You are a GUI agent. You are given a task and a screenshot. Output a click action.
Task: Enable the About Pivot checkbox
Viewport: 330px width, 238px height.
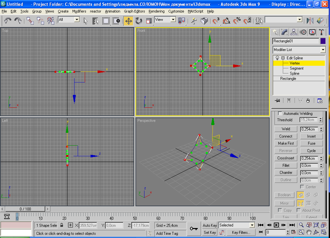point(299,210)
